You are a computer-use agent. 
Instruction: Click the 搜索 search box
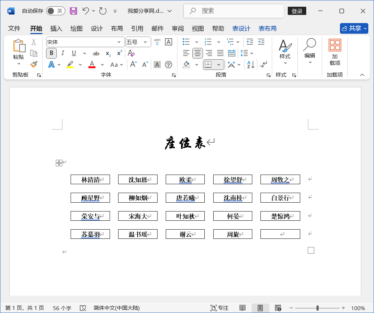(x=234, y=11)
